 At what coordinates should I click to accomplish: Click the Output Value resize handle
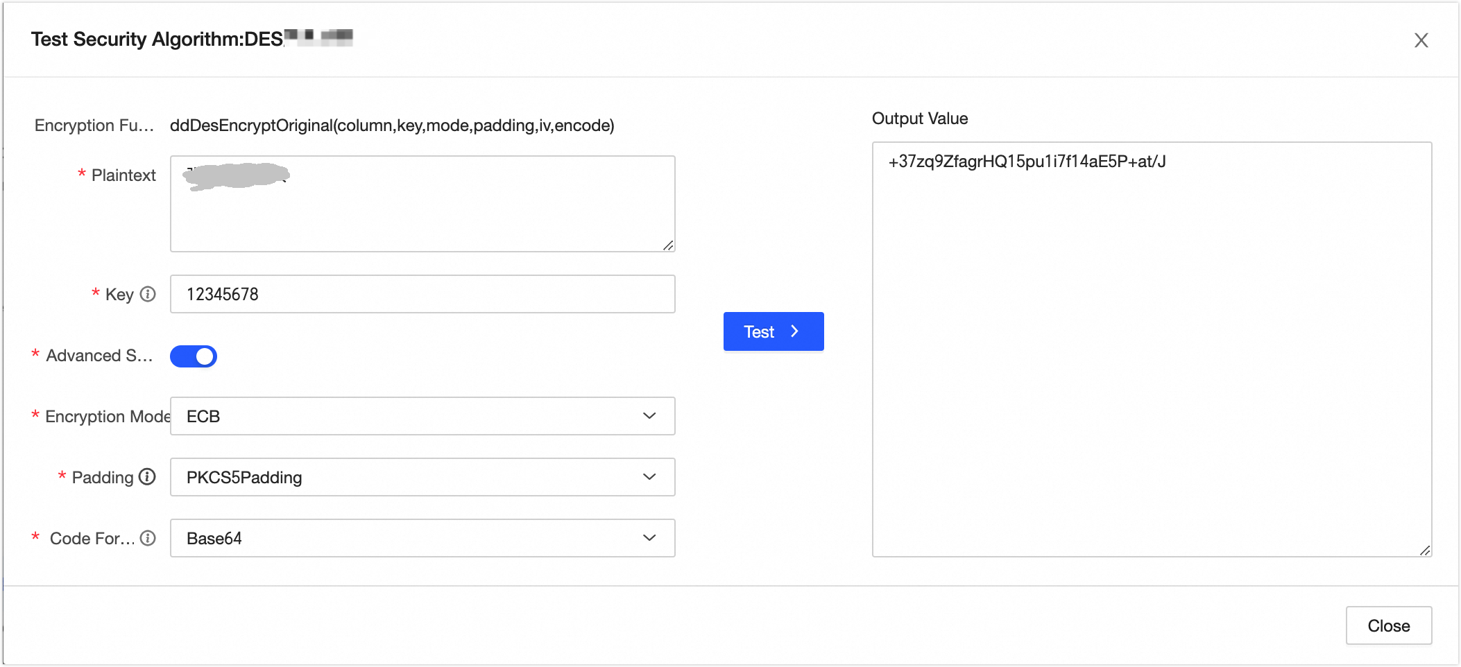1425,550
